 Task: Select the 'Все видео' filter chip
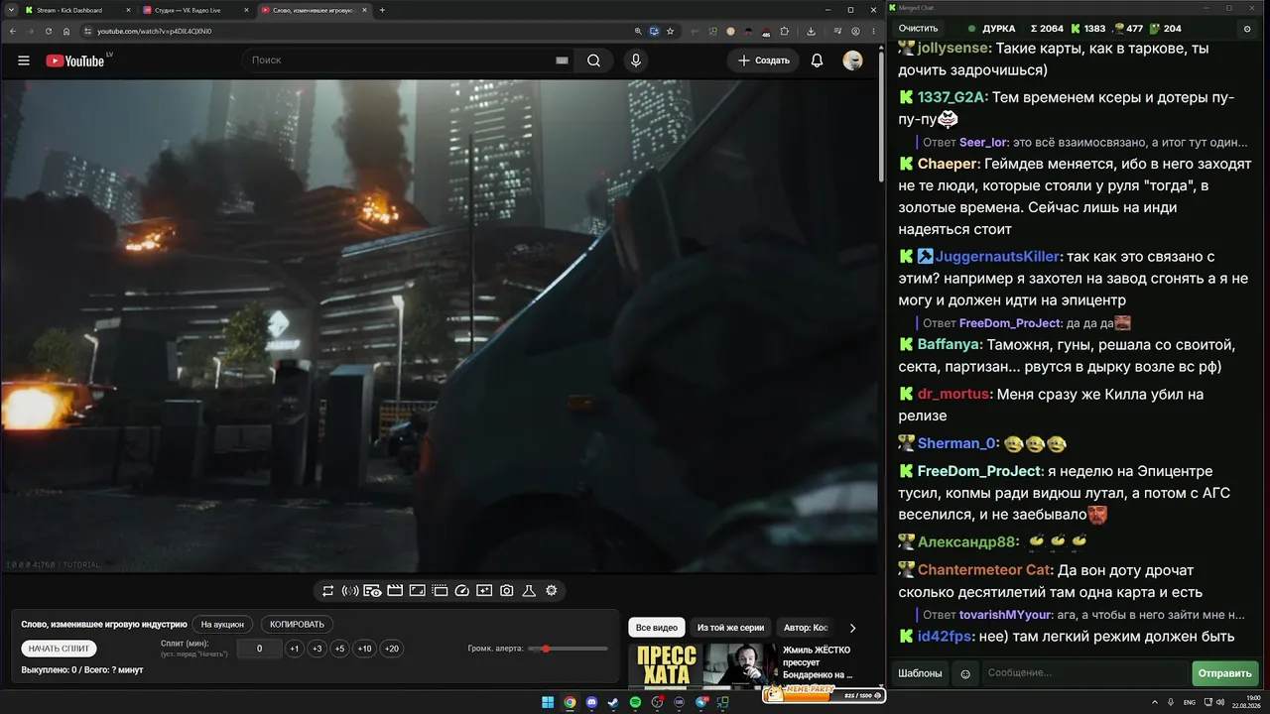(657, 628)
